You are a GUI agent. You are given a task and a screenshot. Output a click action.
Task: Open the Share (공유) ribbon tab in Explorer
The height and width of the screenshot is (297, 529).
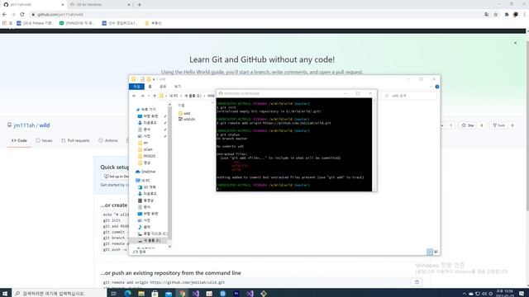163,87
